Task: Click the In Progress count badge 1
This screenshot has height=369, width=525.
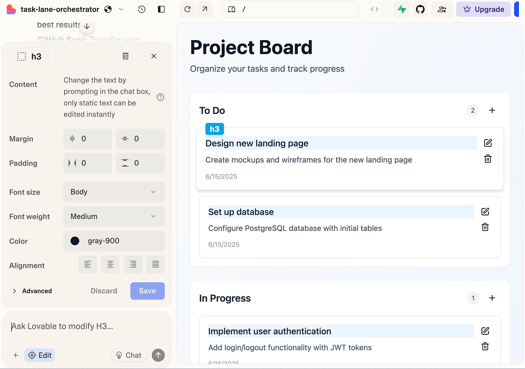Action: tap(473, 298)
